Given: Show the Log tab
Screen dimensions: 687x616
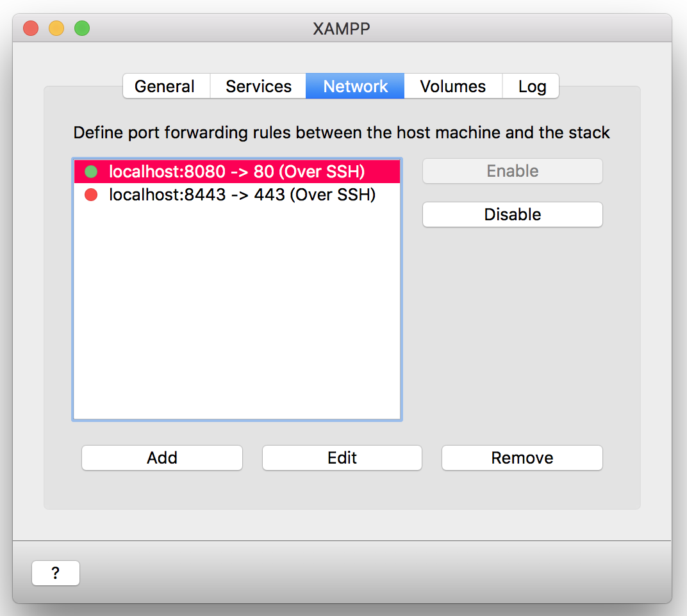Looking at the screenshot, I should (531, 86).
